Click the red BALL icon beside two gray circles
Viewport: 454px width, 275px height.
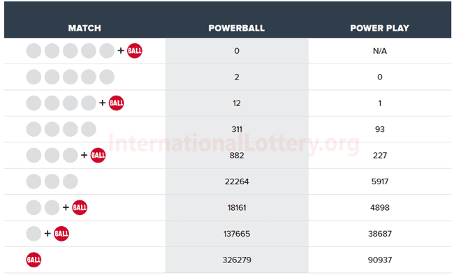80,207
